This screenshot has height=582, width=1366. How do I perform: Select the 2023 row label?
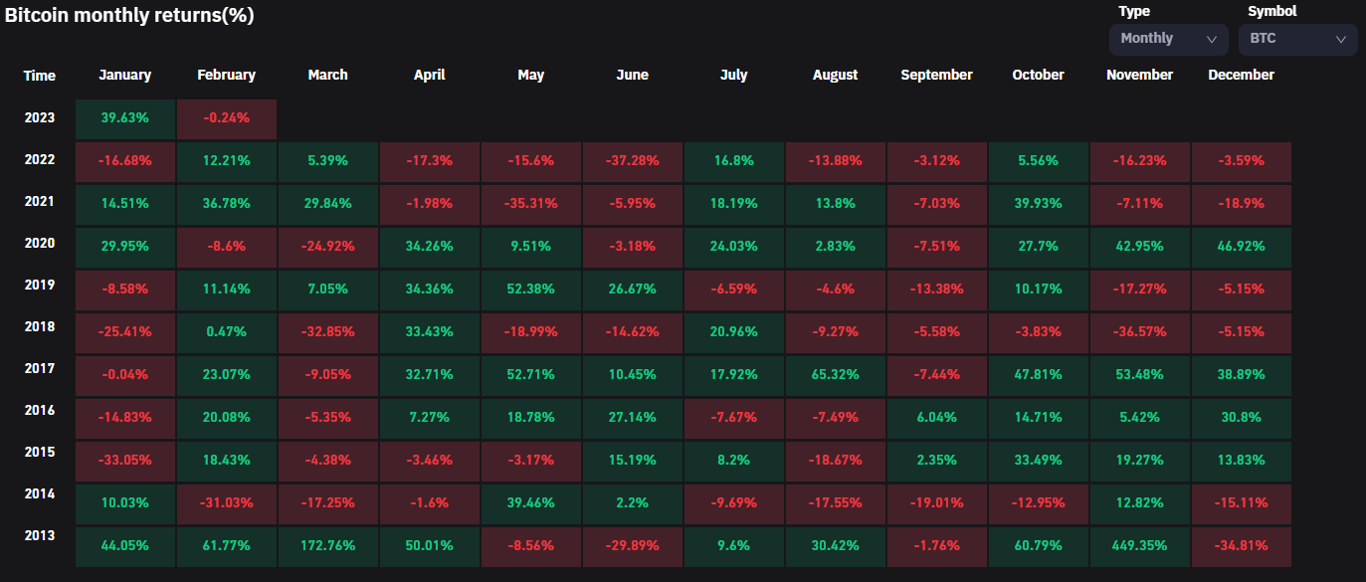[x=40, y=117]
